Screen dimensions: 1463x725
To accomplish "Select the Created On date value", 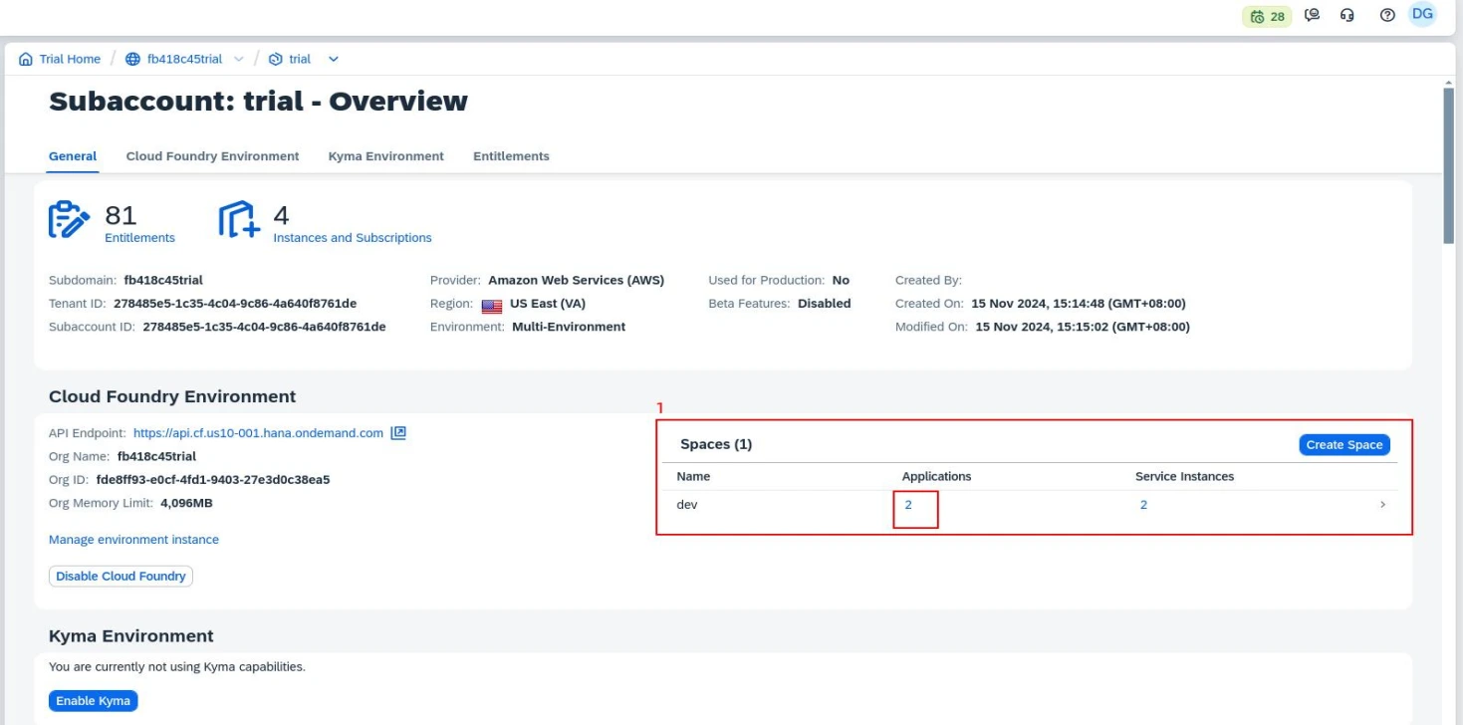I will click(1079, 304).
